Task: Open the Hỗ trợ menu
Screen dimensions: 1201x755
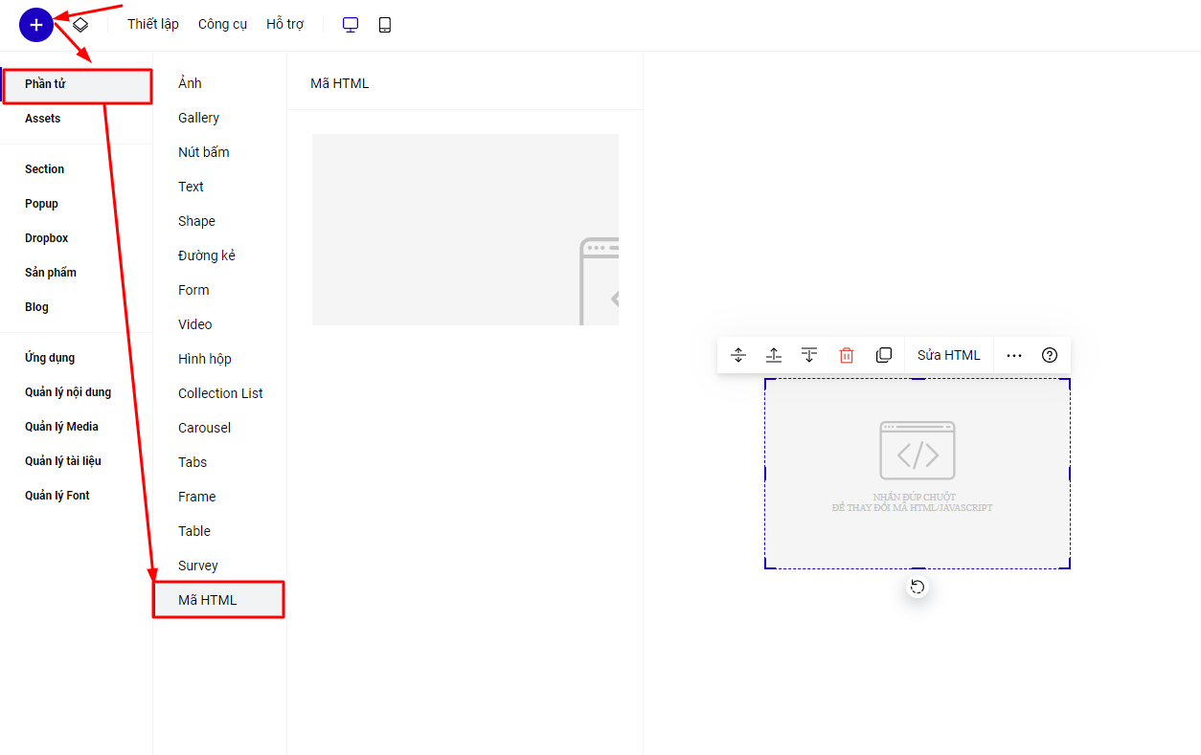Action: [x=284, y=25]
